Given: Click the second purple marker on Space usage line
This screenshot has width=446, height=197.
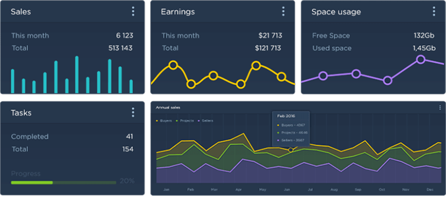Looking at the screenshot, I should coord(356,74).
